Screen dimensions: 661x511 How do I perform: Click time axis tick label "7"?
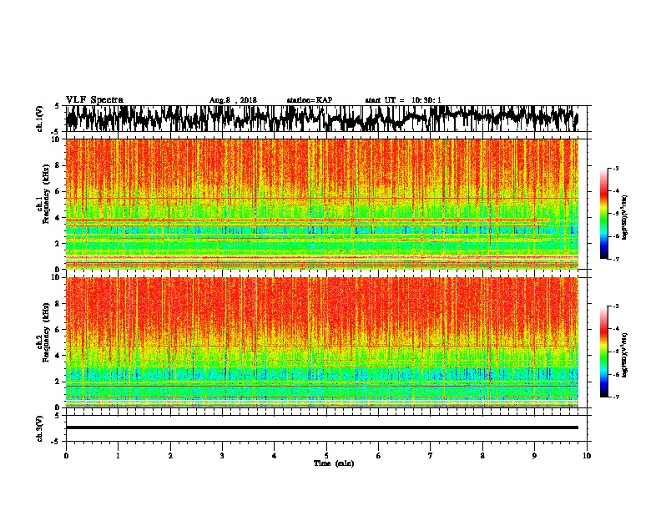[x=431, y=456]
